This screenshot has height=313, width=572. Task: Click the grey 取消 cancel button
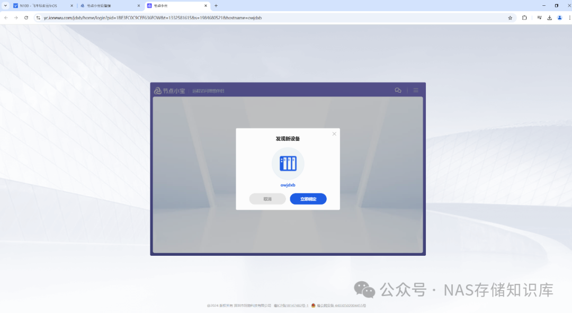(267, 199)
